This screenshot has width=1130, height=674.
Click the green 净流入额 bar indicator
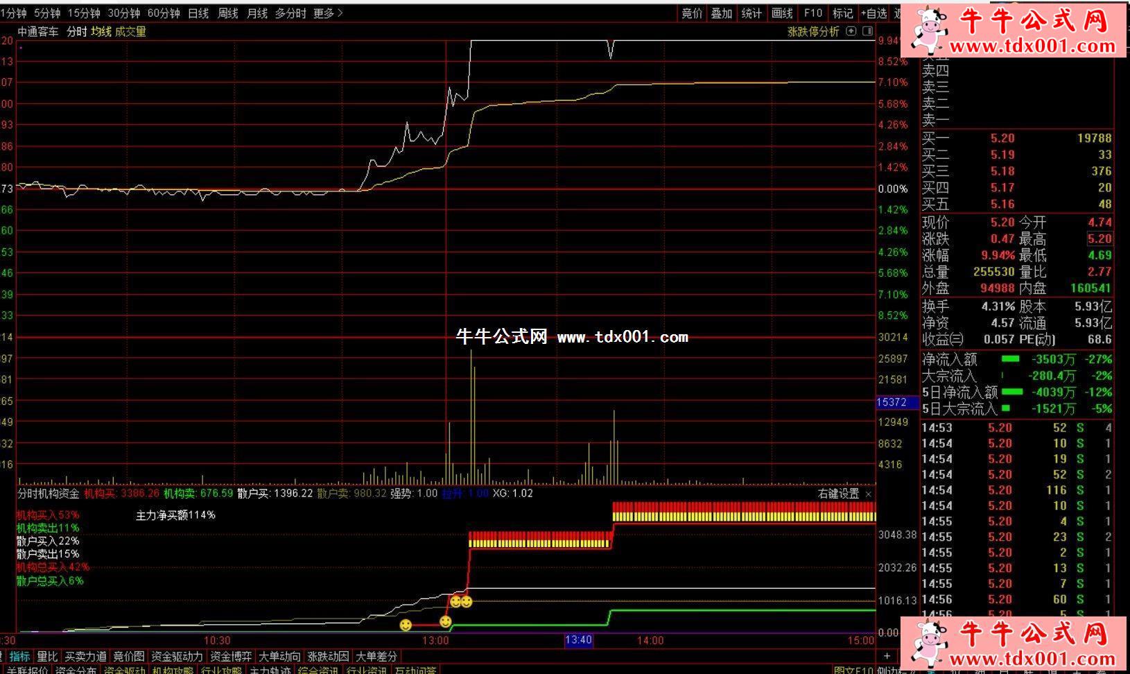[x=1011, y=359]
